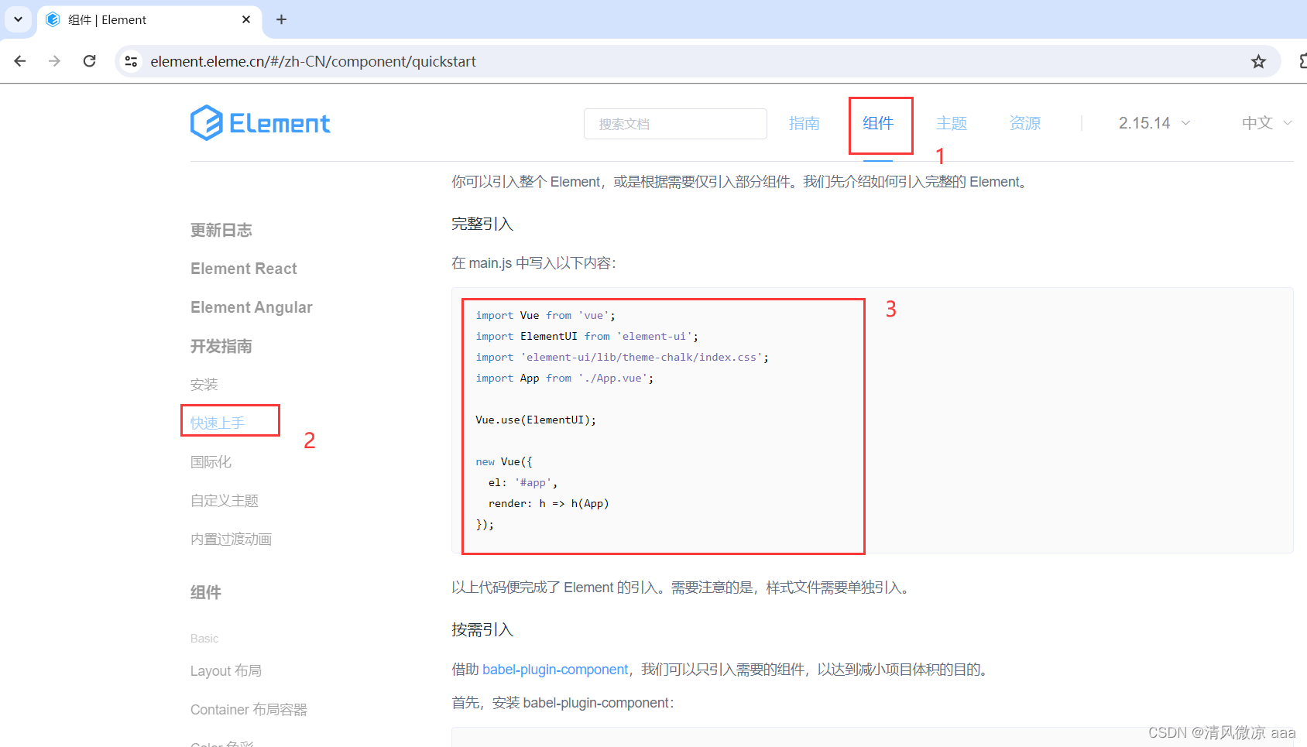The image size is (1307, 747).
Task: Open the tab search dropdown arrow
Action: point(18,19)
